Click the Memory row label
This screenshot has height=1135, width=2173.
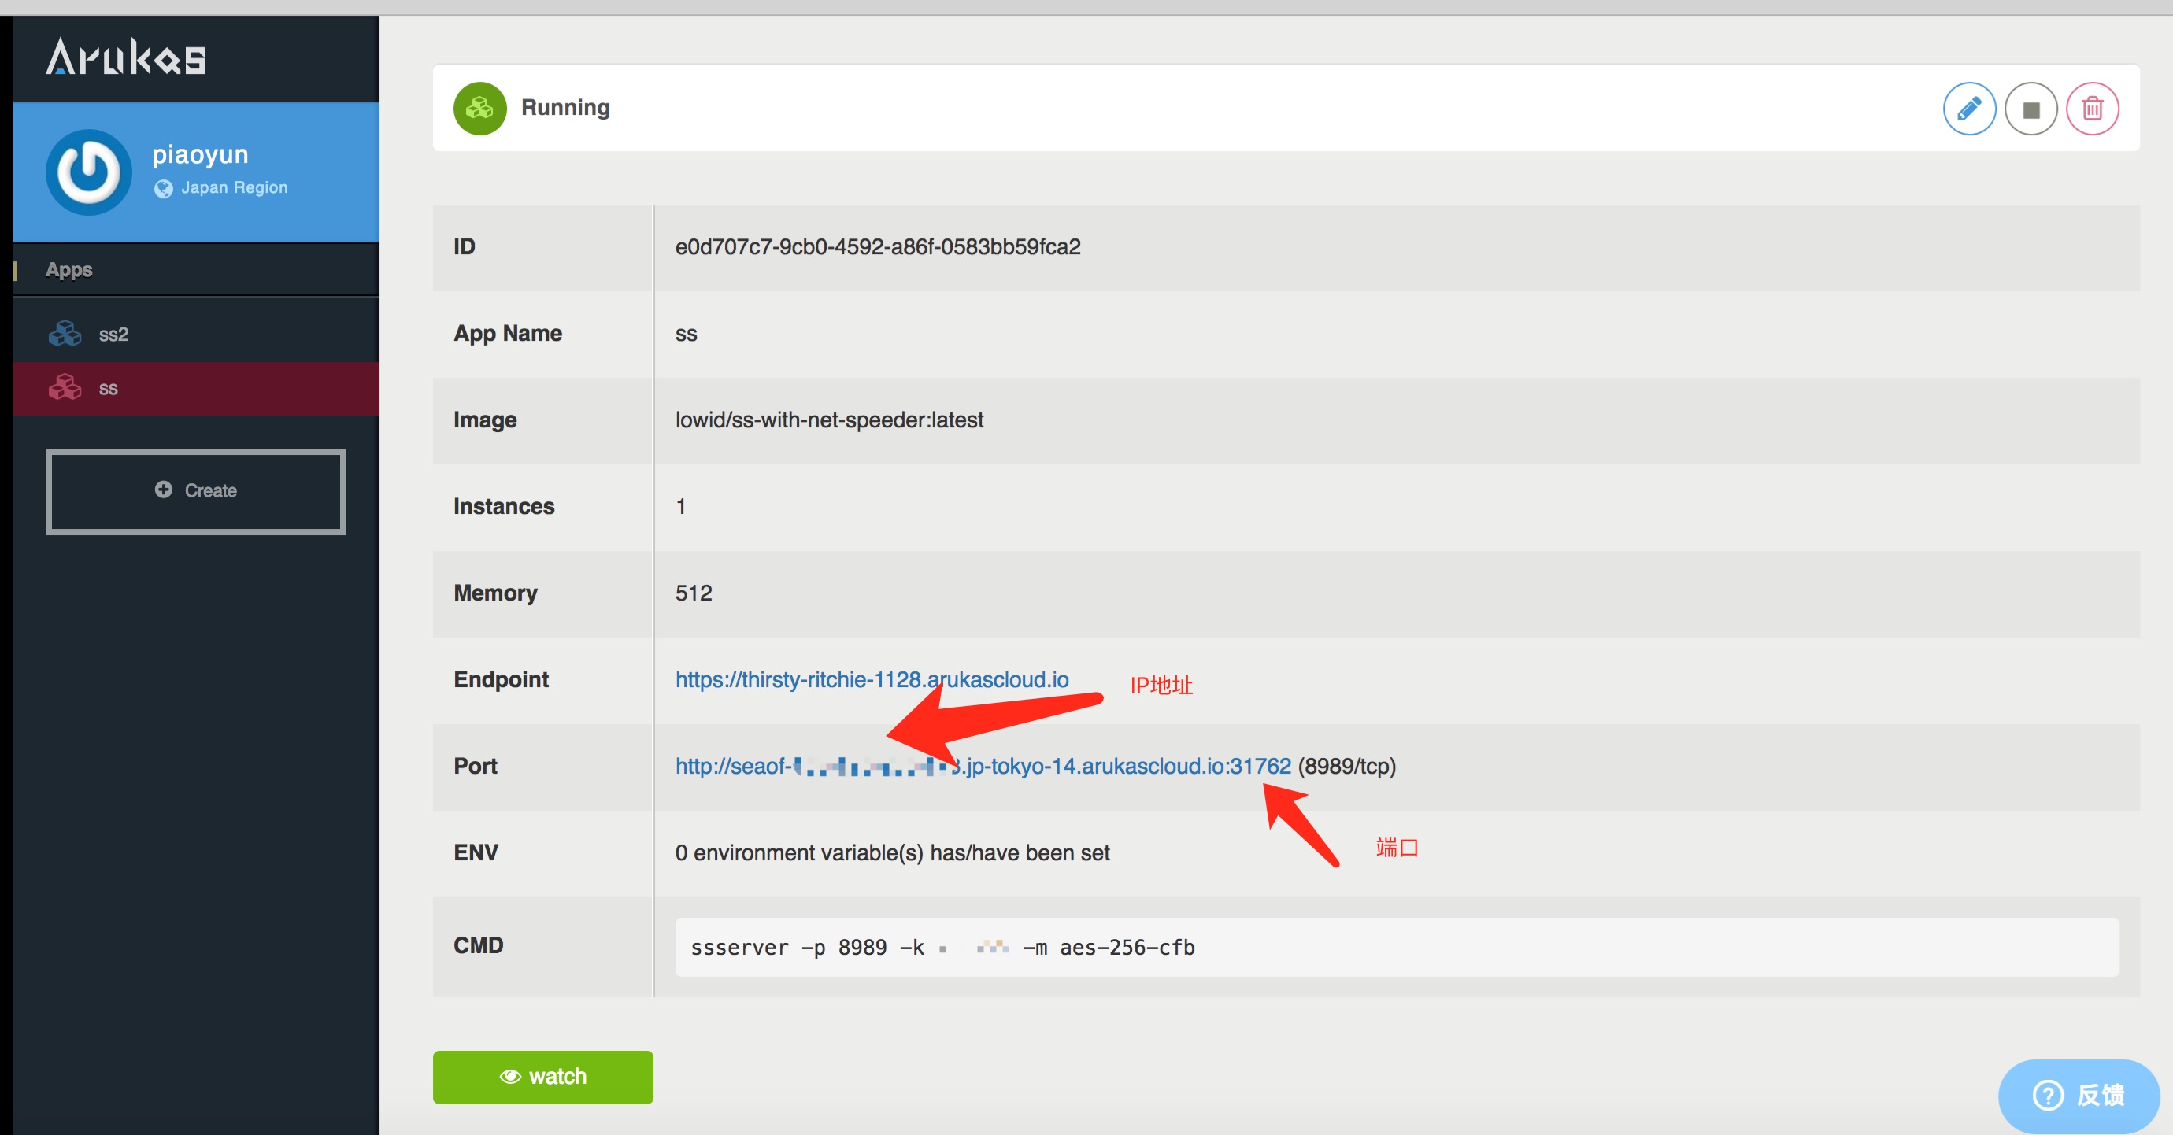pyautogui.click(x=495, y=593)
